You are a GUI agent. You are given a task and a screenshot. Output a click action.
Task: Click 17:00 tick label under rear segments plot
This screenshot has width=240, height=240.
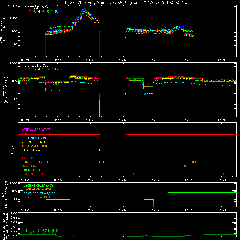[156, 120]
